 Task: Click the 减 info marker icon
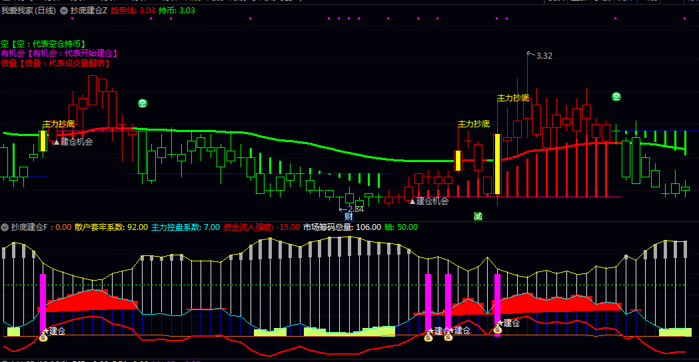478,217
